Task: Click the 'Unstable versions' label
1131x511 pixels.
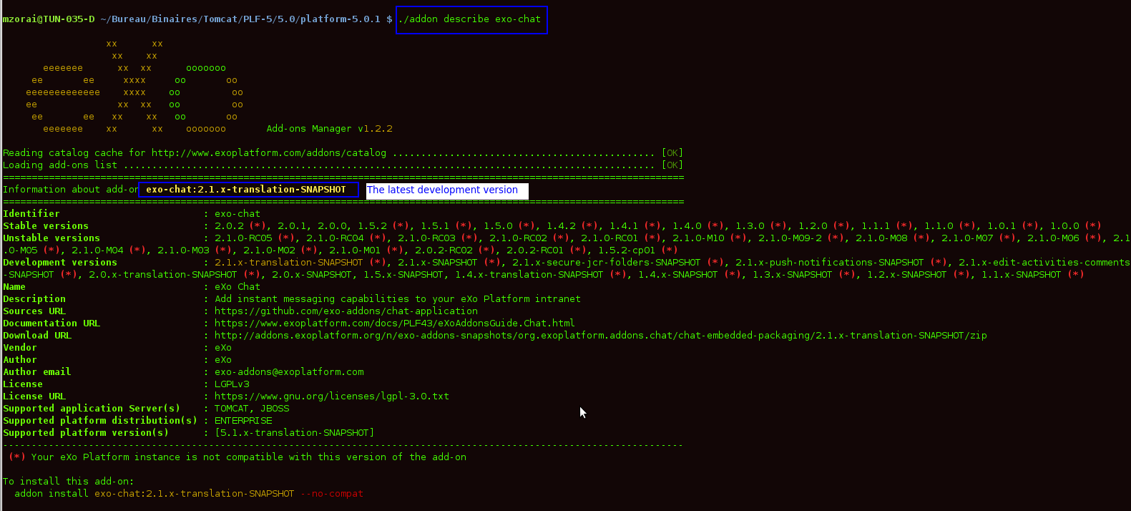Action: (52, 238)
